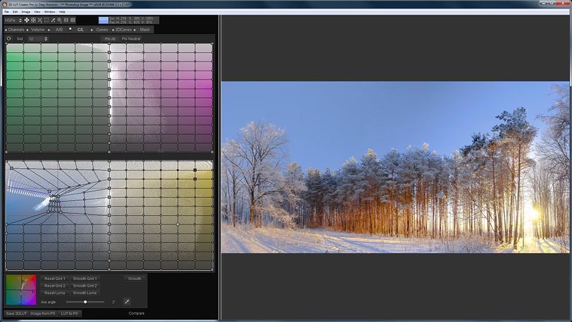572x322 pixels.
Task: Select the move (four-arrow) tool
Action: coord(26,20)
